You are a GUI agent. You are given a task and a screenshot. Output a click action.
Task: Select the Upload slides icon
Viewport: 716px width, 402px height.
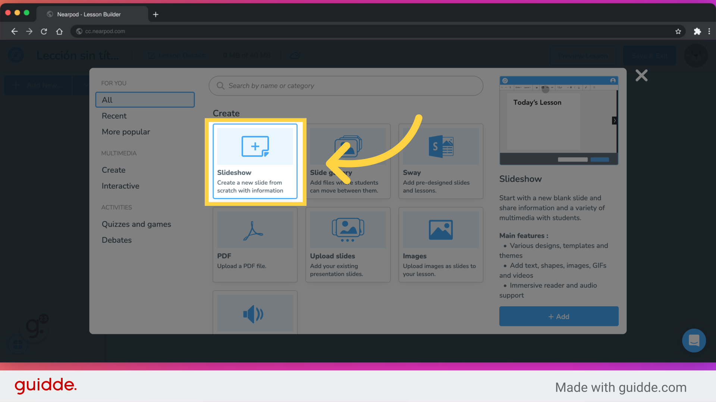click(x=348, y=229)
